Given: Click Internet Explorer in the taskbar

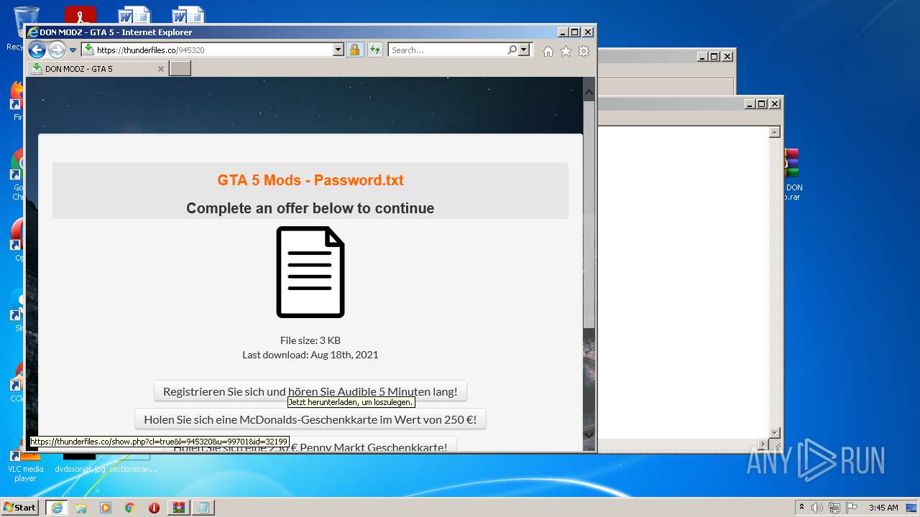Looking at the screenshot, I should [x=57, y=507].
